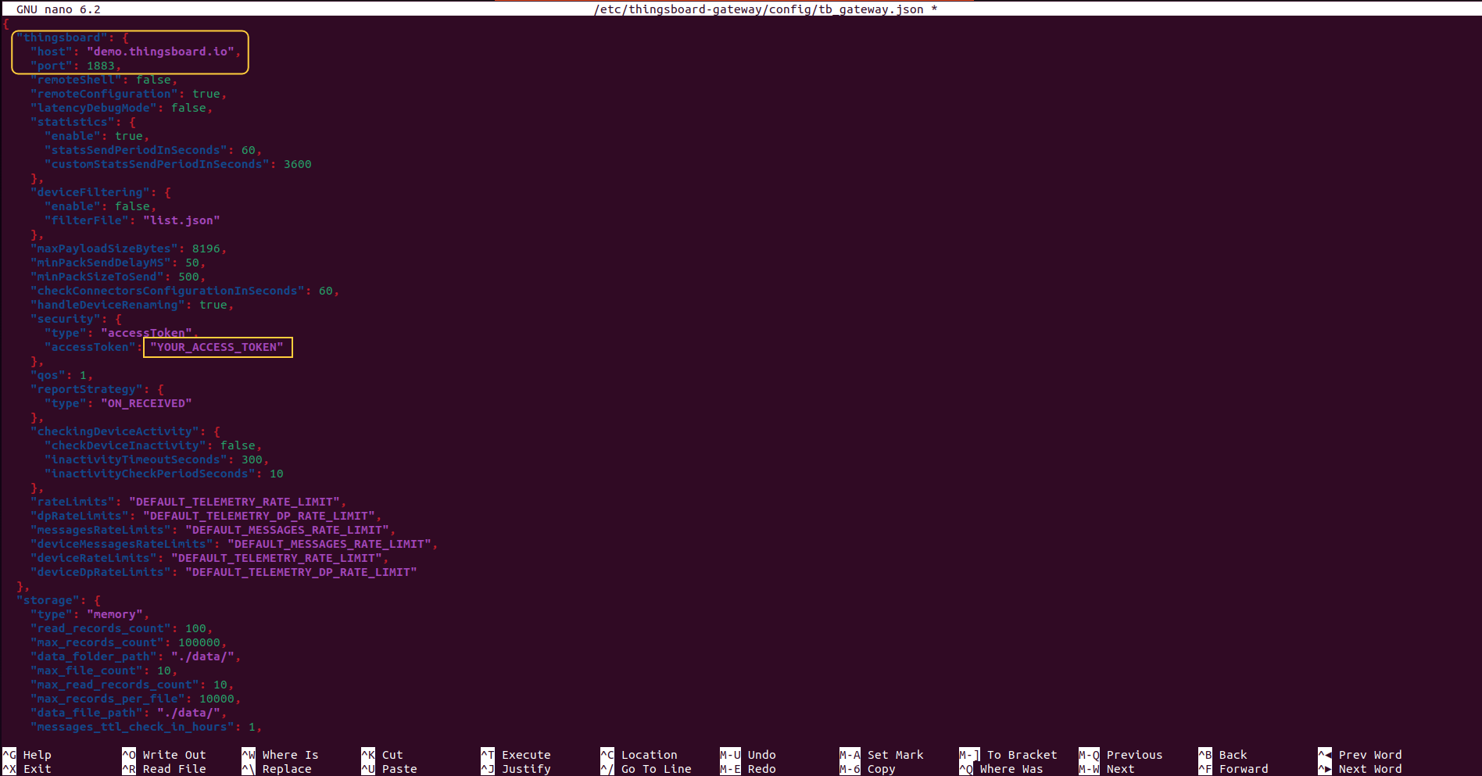The width and height of the screenshot is (1482, 776).
Task: Click the "deviceFiltering" key line
Action: coord(101,192)
